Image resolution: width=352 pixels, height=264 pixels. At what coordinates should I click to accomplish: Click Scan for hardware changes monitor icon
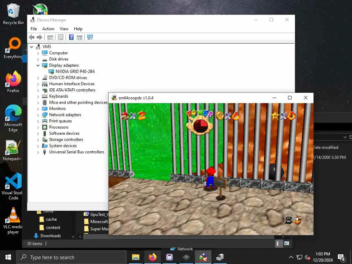(90, 37)
